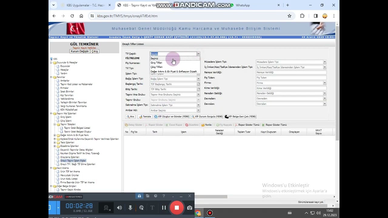Show hidden tray icons chevron
388x218 pixels.
tap(306, 213)
